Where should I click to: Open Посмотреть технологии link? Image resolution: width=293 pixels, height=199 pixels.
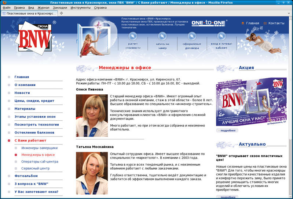[37, 125]
